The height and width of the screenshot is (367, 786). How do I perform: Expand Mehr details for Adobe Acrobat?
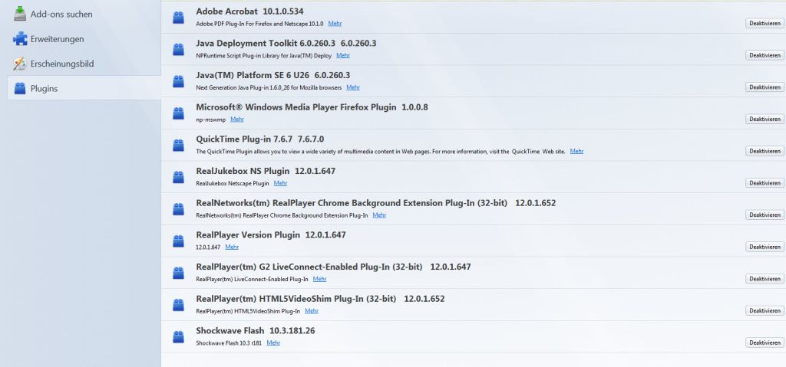[335, 24]
